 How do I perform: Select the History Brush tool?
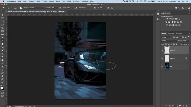[2, 47]
